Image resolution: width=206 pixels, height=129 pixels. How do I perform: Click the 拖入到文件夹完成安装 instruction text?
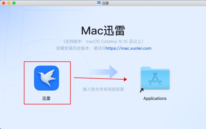(103, 89)
